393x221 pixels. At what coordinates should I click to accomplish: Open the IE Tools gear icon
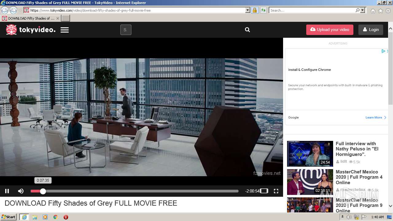(x=388, y=11)
